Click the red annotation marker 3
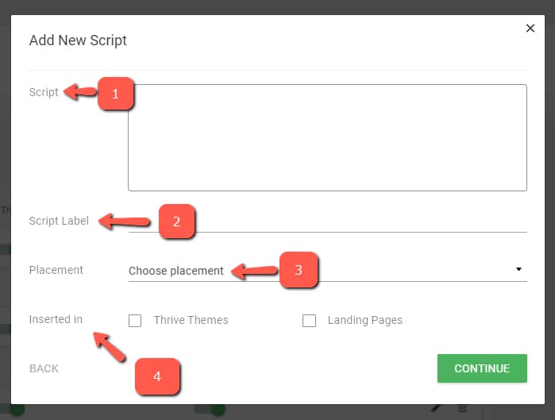 (299, 270)
